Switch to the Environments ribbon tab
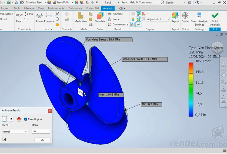The image size is (227, 154). (56, 8)
